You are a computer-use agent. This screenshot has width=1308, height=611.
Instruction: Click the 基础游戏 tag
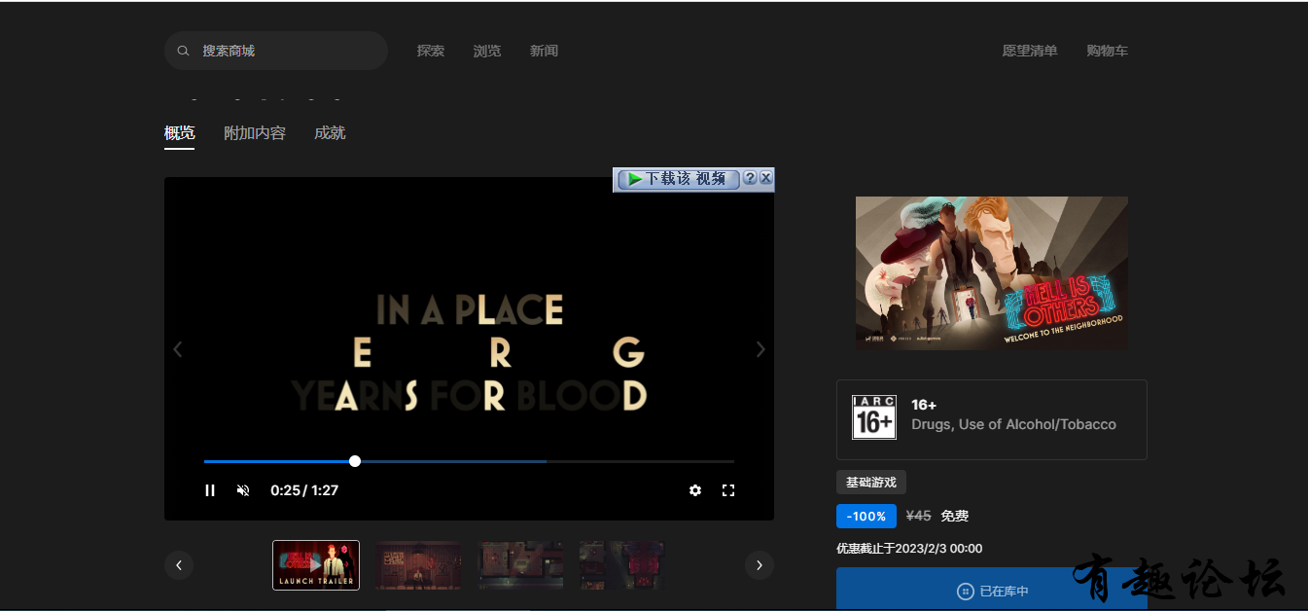pos(871,483)
